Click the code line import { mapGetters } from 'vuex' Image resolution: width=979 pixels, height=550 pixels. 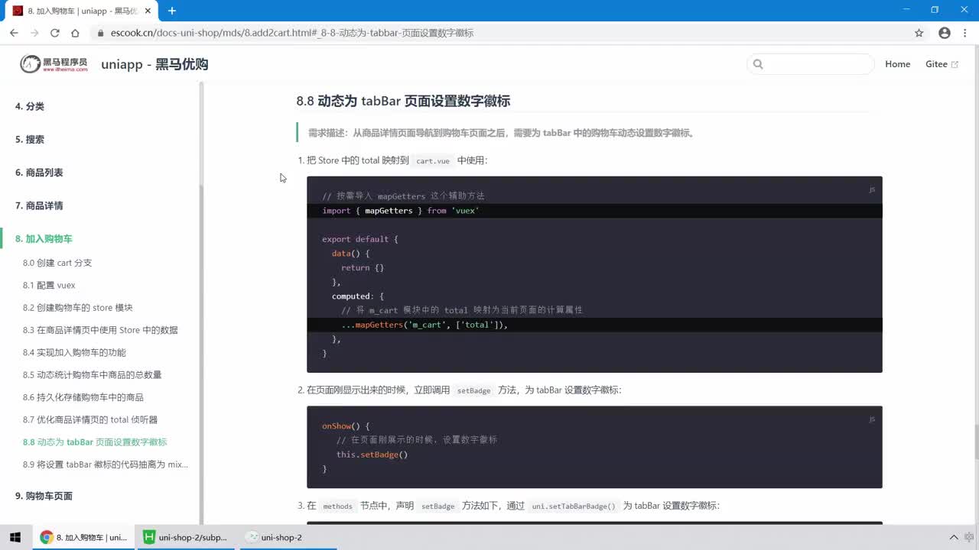click(x=401, y=210)
